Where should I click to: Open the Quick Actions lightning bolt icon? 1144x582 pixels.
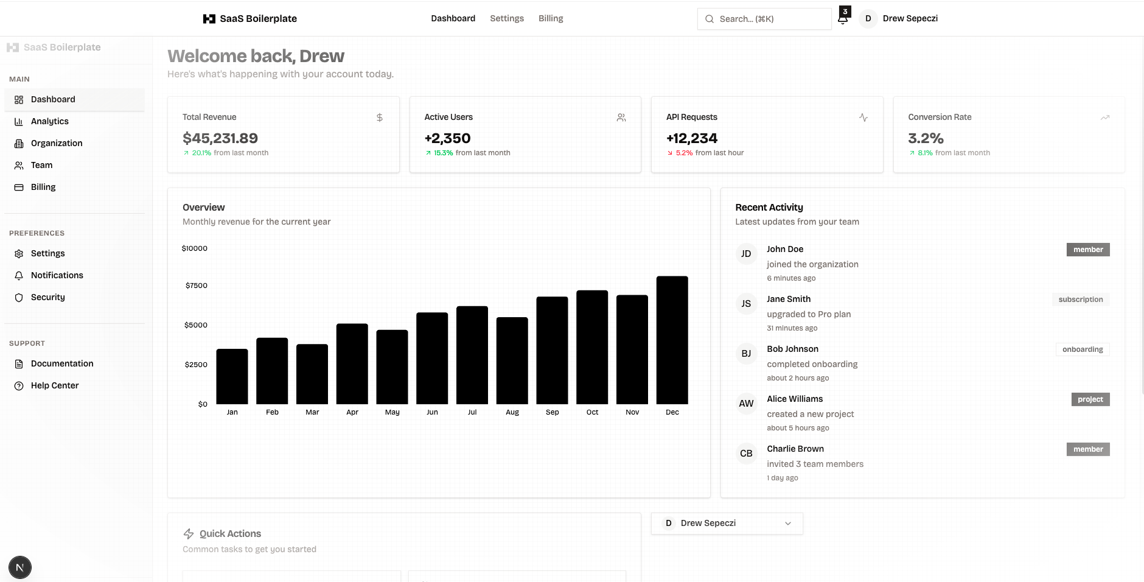click(187, 533)
